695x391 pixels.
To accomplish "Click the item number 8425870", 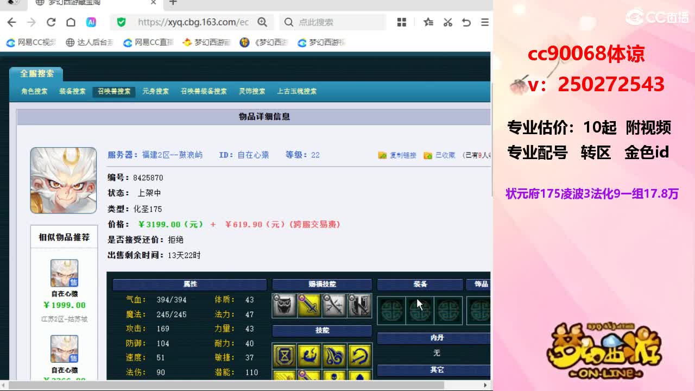I will tap(148, 178).
